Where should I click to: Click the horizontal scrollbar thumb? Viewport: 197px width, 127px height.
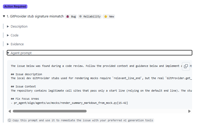[x=50, y=111]
